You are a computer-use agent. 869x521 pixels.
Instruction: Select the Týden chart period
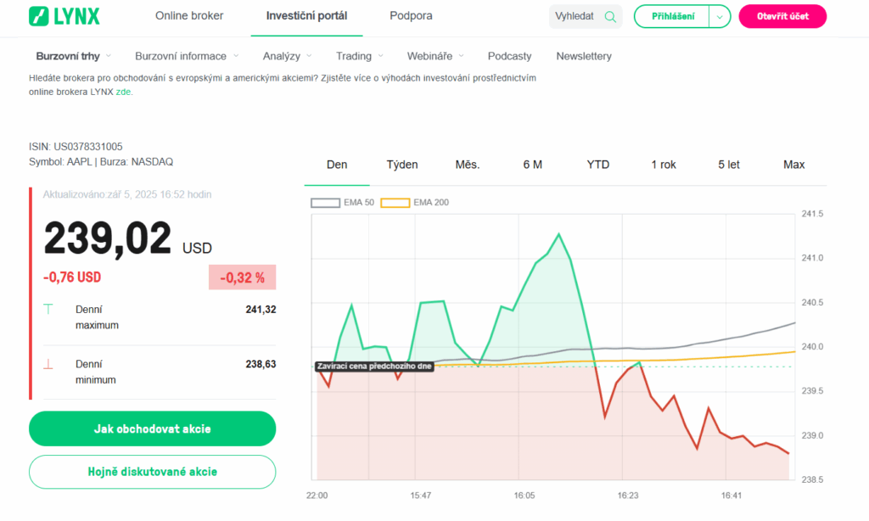[x=402, y=165]
